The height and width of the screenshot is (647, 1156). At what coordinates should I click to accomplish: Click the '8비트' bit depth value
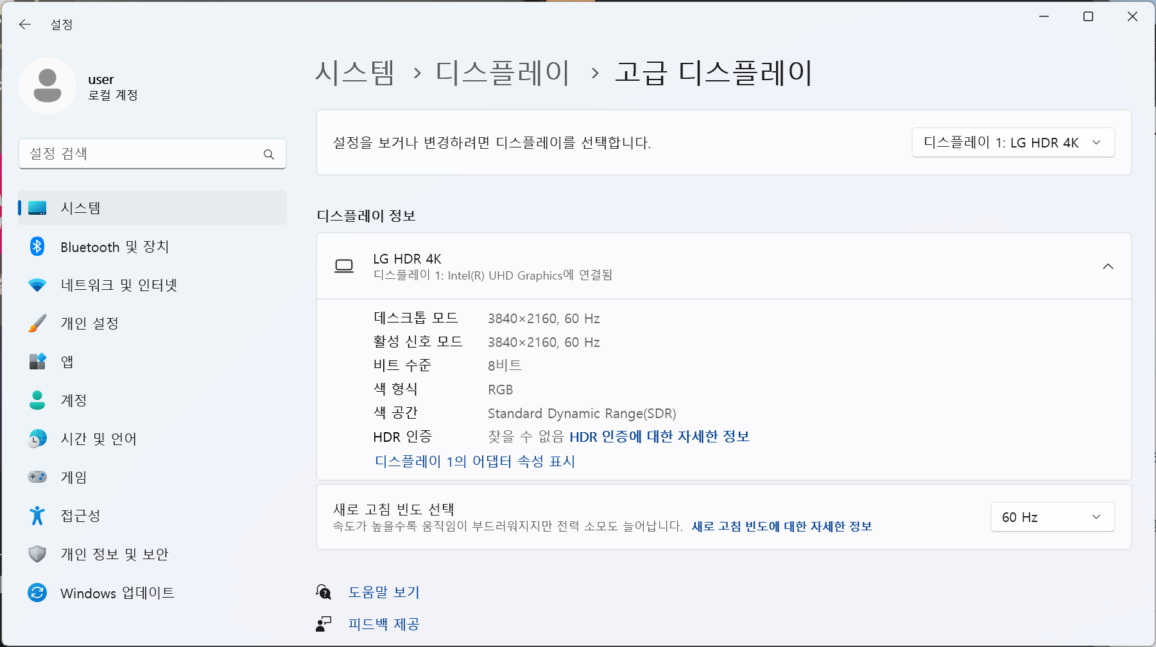pos(505,366)
